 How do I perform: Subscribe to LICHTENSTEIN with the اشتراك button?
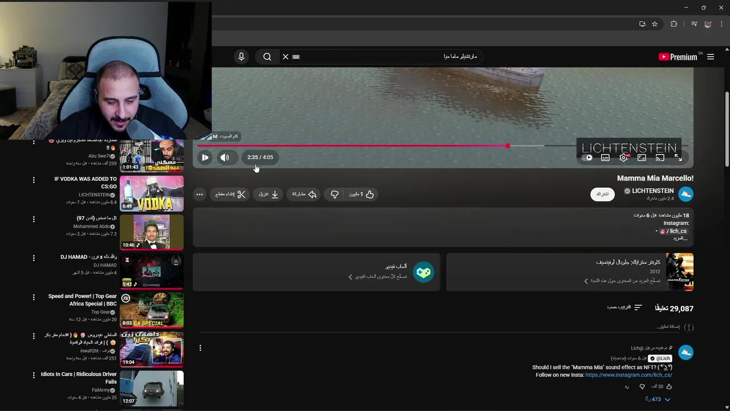click(603, 194)
